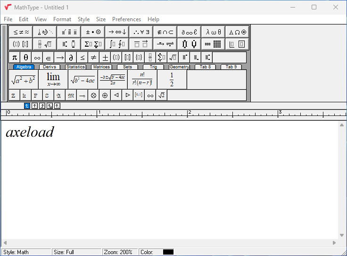Insert the limit x→∞ expression
This screenshot has width=347, height=256.
53,80
